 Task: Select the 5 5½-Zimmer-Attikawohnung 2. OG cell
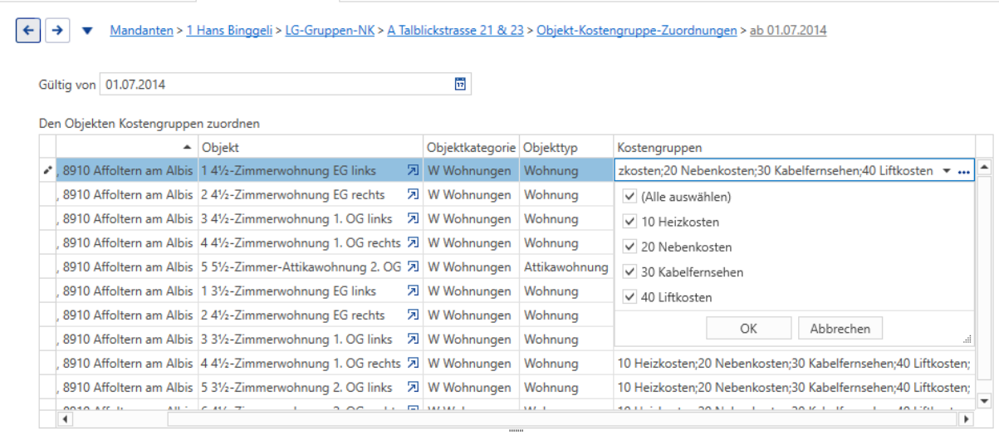(310, 267)
